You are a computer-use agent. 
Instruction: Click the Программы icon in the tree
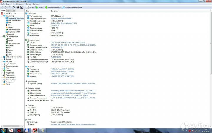point(4,75)
